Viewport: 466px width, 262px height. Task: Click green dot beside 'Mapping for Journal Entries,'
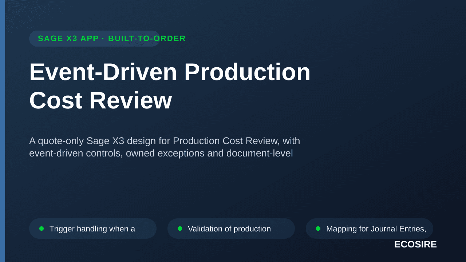coord(318,229)
